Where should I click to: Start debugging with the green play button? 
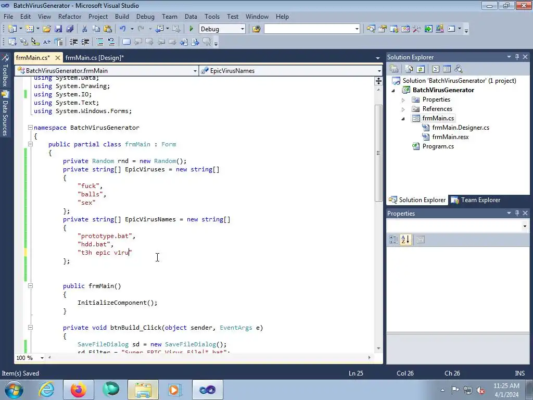click(x=191, y=29)
